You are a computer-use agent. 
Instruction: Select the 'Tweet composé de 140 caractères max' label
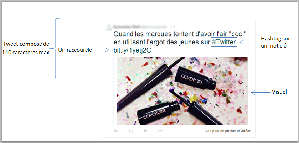click(26, 48)
